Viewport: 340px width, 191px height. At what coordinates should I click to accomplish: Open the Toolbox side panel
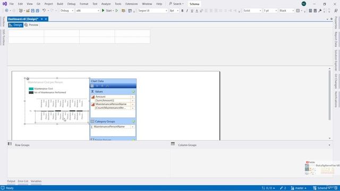coord(4,21)
